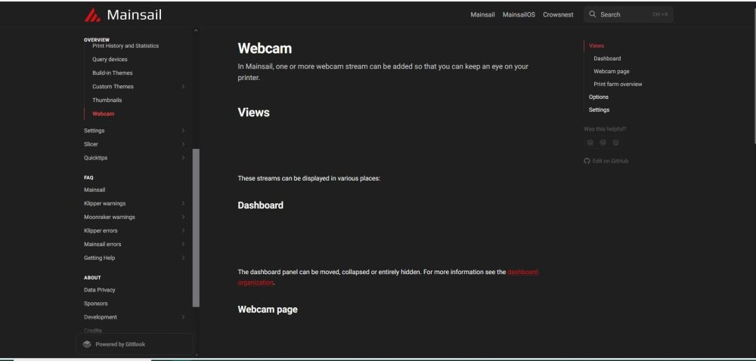The image size is (756, 361).
Task: Rate page with the happy face
Action: (x=615, y=143)
